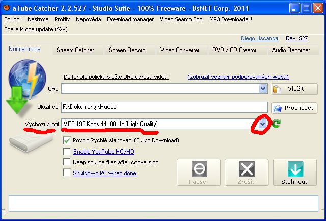Click the aTube Catcher title bar icon
The width and height of the screenshot is (326, 221).
coord(7,8)
